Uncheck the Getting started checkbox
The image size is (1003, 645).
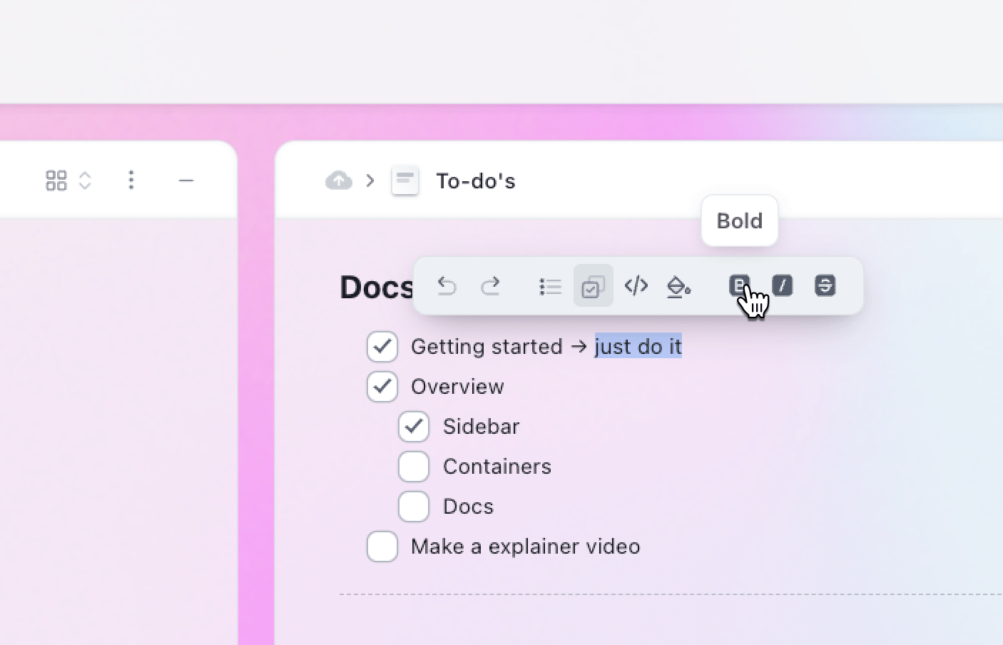coord(382,347)
